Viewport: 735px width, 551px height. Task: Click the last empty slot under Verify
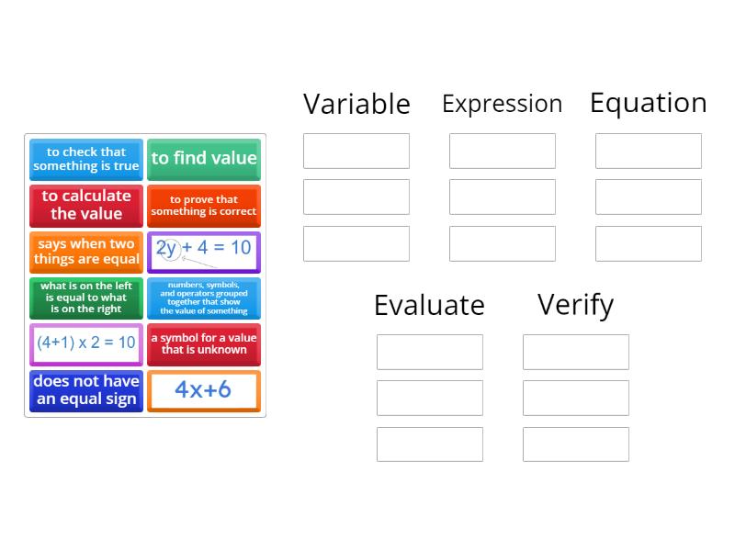[x=576, y=444]
